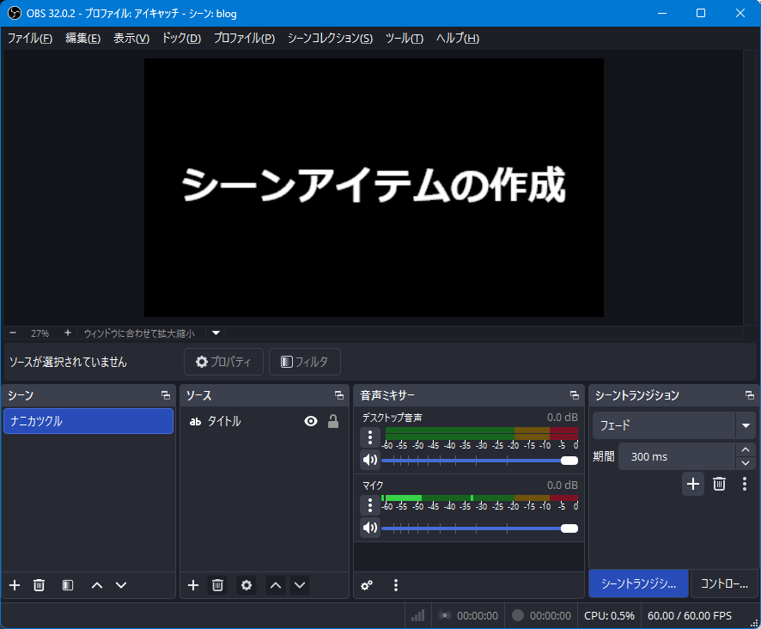
Task: Move the タイトル source down with the arrow icon
Action: (299, 585)
